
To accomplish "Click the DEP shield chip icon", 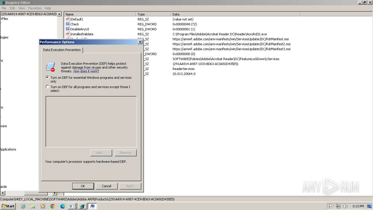I will click(x=50, y=67).
